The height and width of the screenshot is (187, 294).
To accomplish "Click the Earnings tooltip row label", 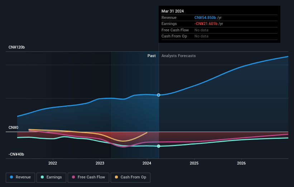I will 169,24.
